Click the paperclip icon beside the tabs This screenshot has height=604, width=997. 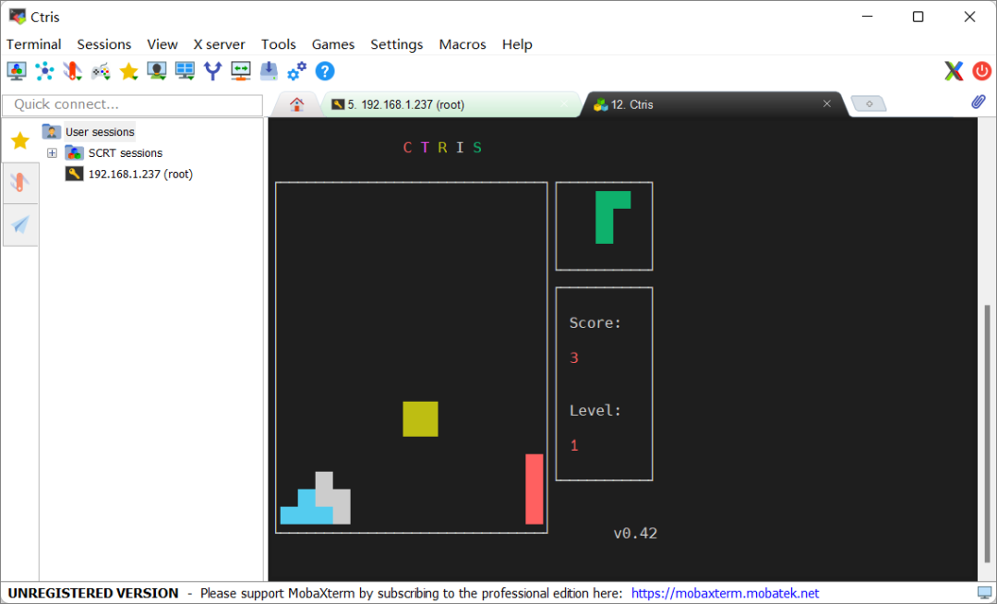(978, 103)
